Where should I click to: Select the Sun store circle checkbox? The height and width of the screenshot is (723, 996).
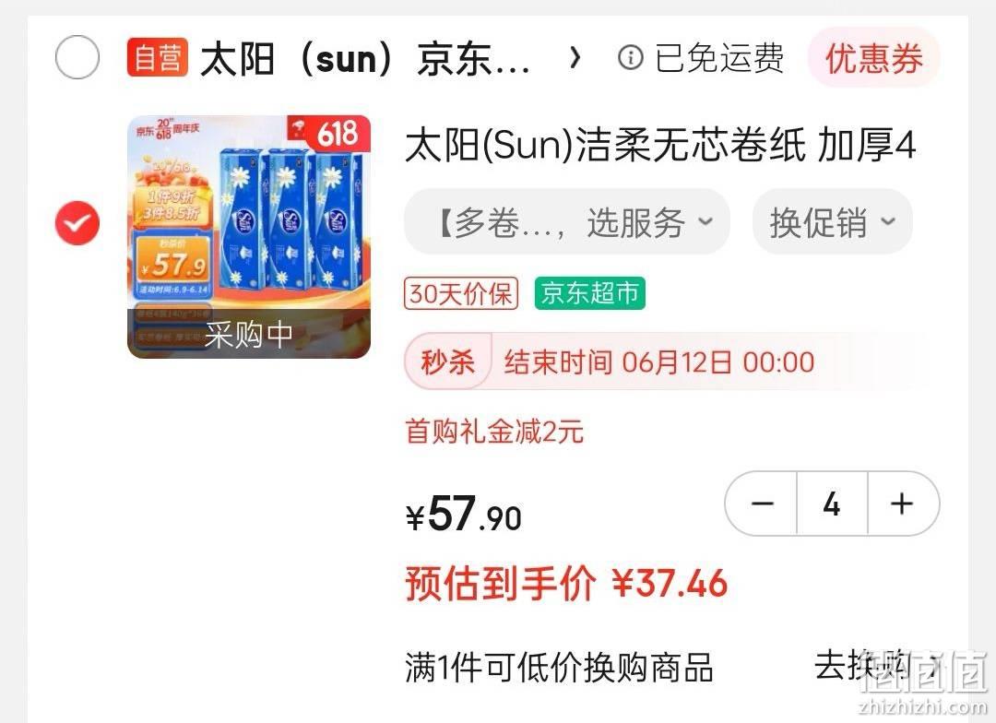pyautogui.click(x=77, y=58)
